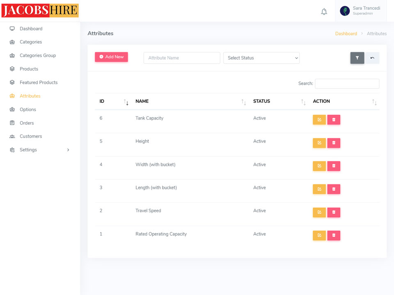Edit the Length (with bucket) attribute
394x295 pixels.
coord(319,189)
